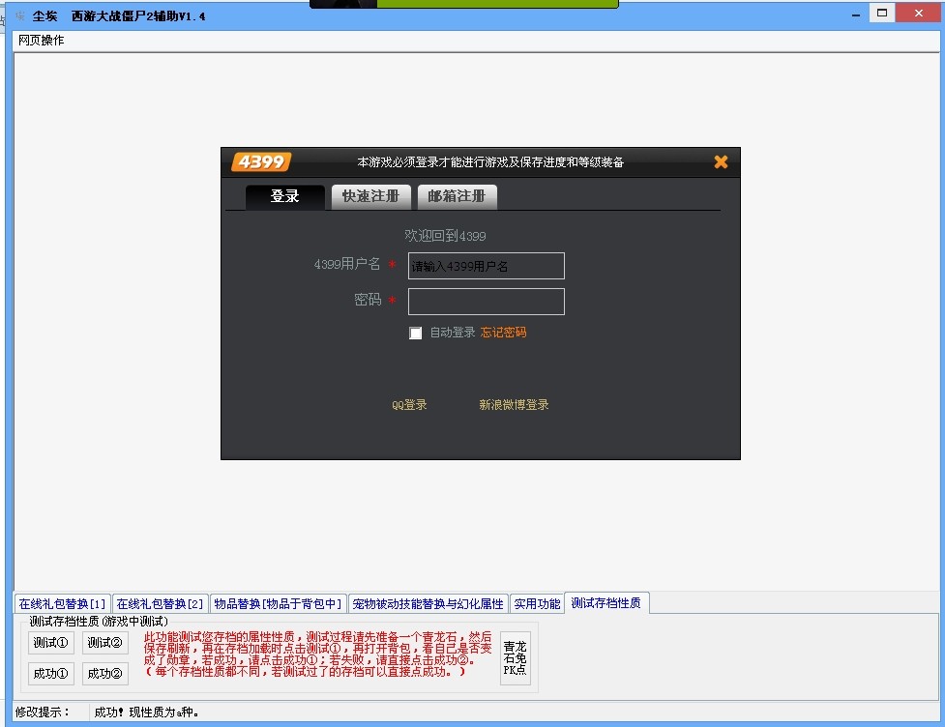Click the 成功① button
Screen dimensions: 945x727
[50, 674]
